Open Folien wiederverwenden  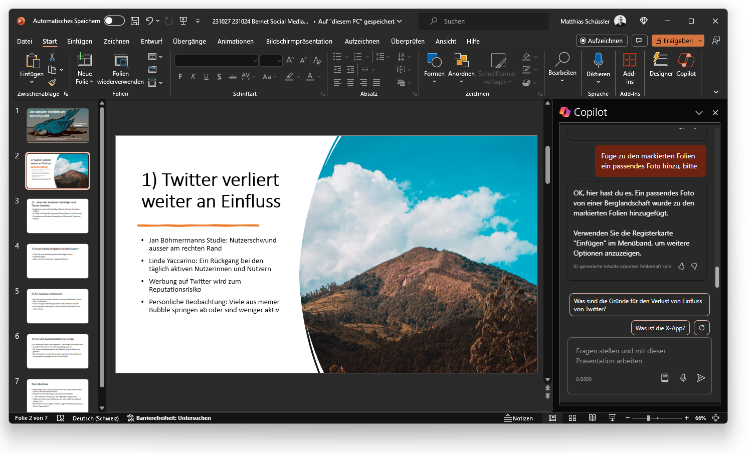point(120,69)
